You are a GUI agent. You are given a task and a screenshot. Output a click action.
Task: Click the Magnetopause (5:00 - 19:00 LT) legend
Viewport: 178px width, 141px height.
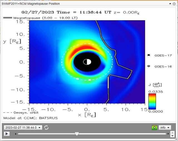pyautogui.click(x=45, y=18)
